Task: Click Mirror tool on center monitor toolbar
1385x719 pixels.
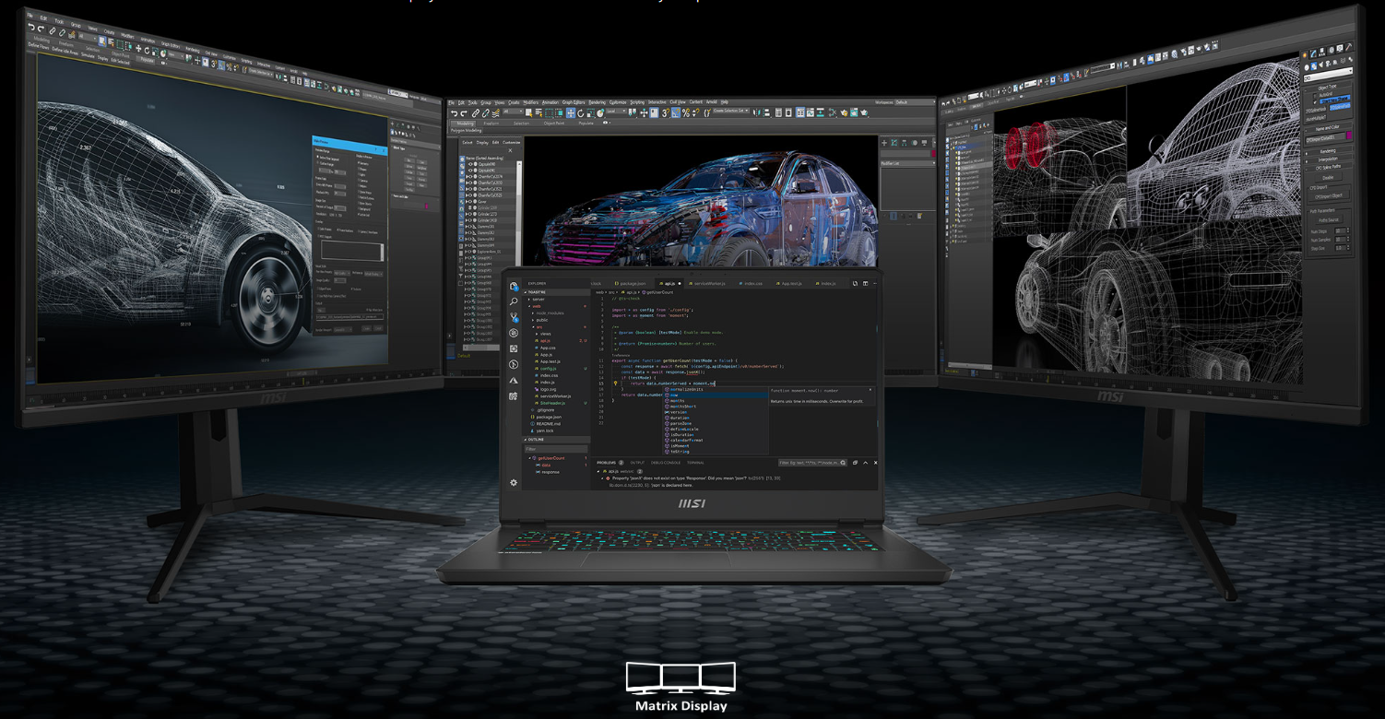Action: [756, 113]
